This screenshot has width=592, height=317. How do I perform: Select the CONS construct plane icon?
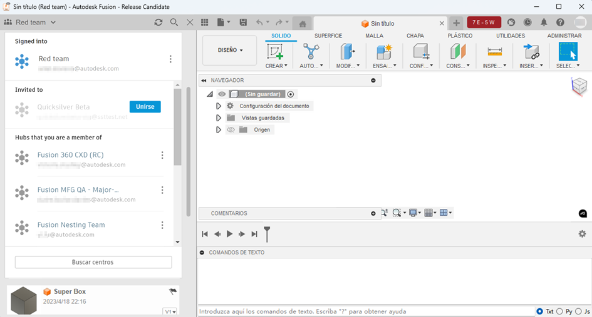pos(457,52)
